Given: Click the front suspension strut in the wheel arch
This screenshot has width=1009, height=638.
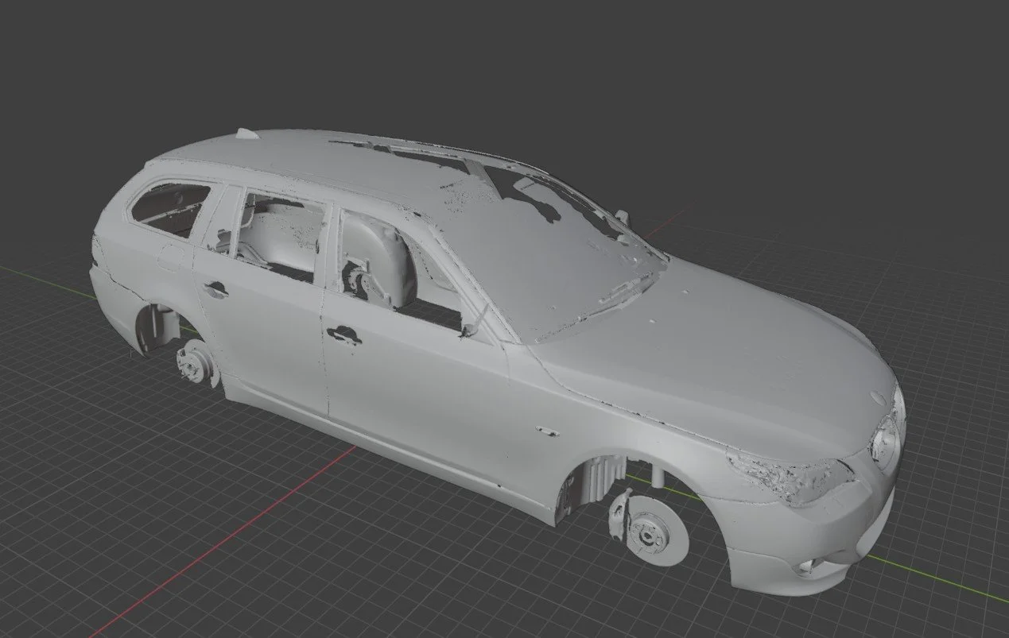Looking at the screenshot, I should (657, 478).
